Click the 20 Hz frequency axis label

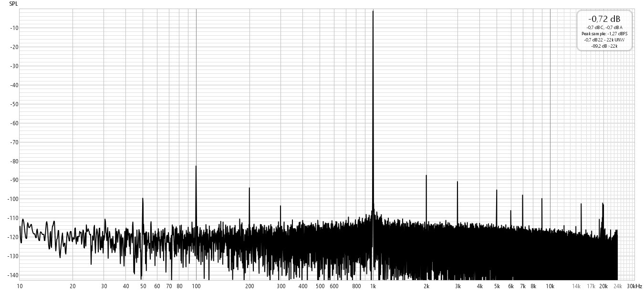point(73,286)
